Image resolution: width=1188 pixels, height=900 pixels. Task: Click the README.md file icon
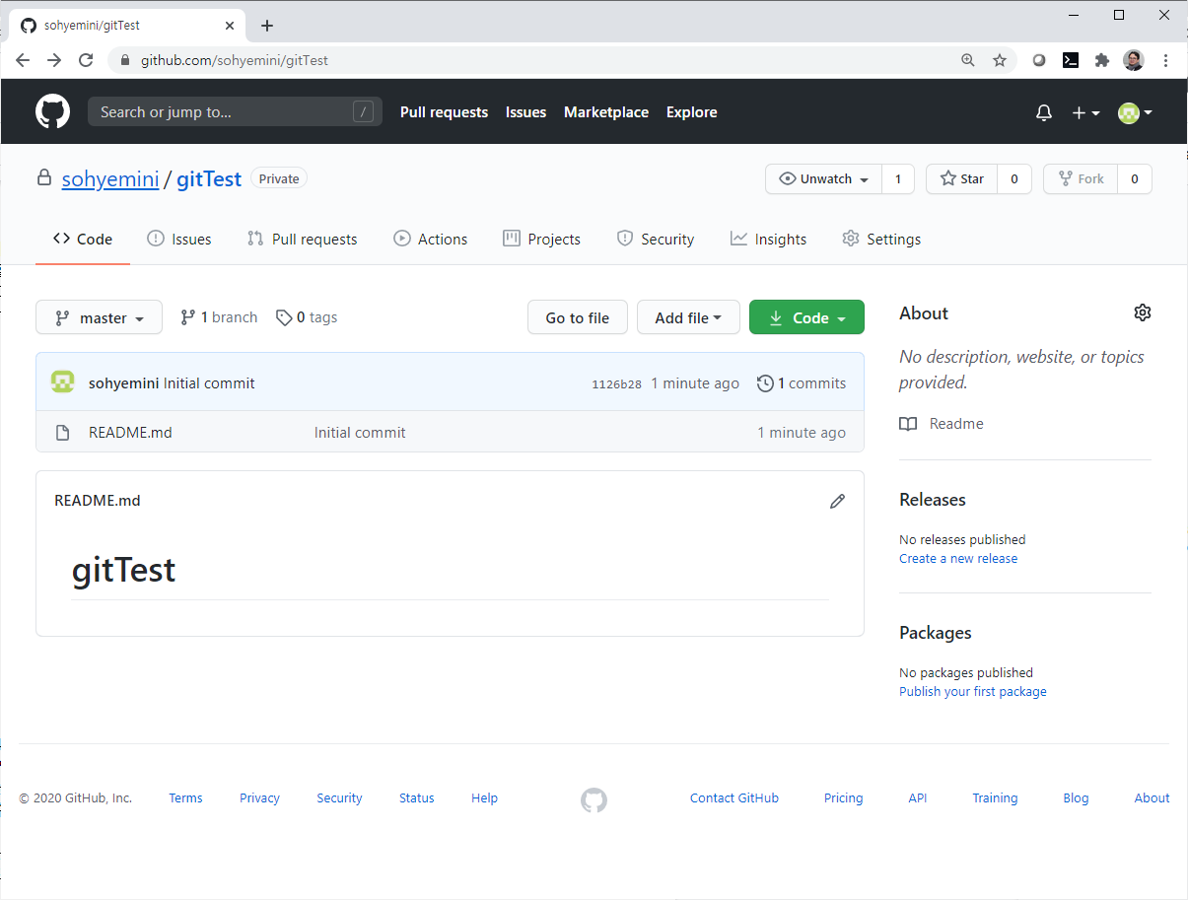[62, 433]
